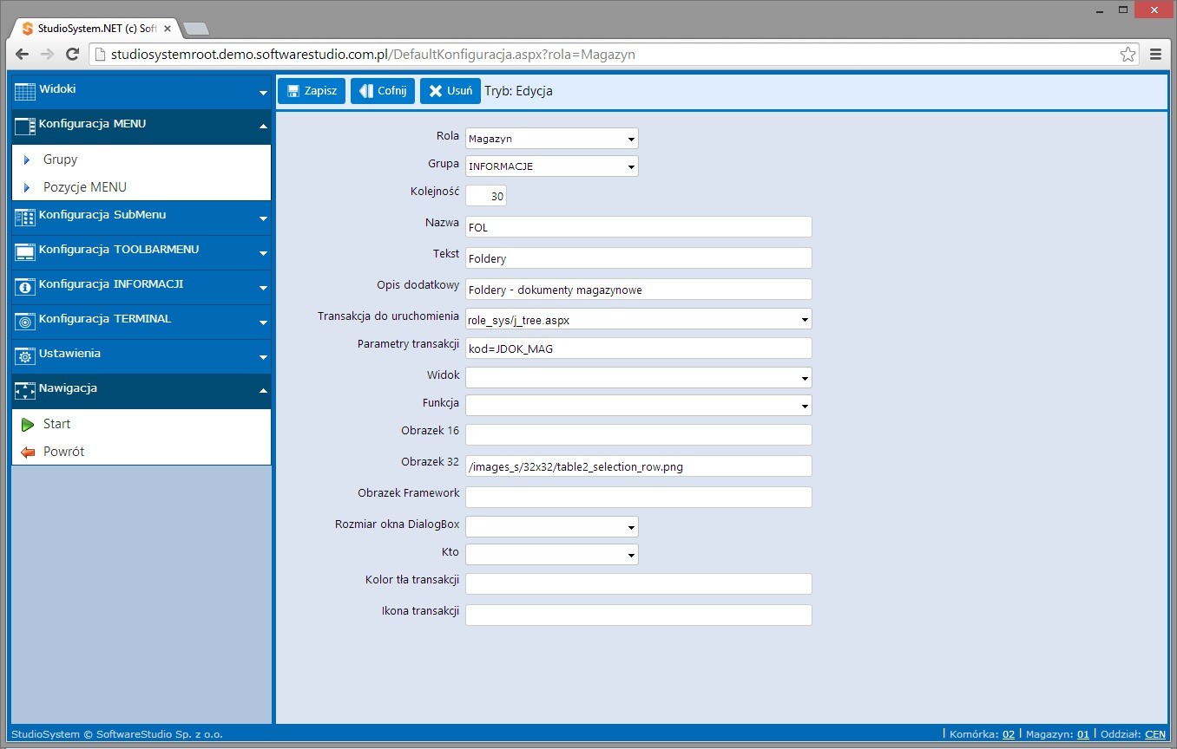Open the Rola dropdown
This screenshot has height=749, width=1177.
552,138
